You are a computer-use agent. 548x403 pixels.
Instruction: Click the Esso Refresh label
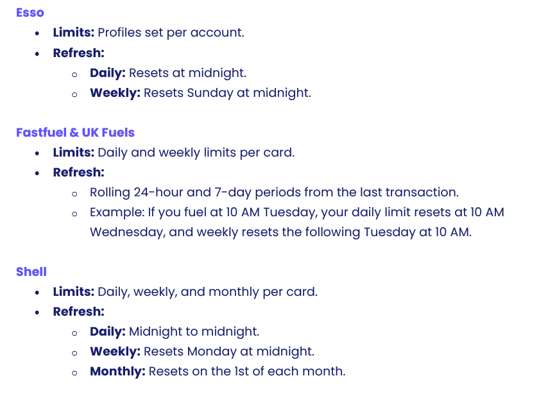click(78, 53)
